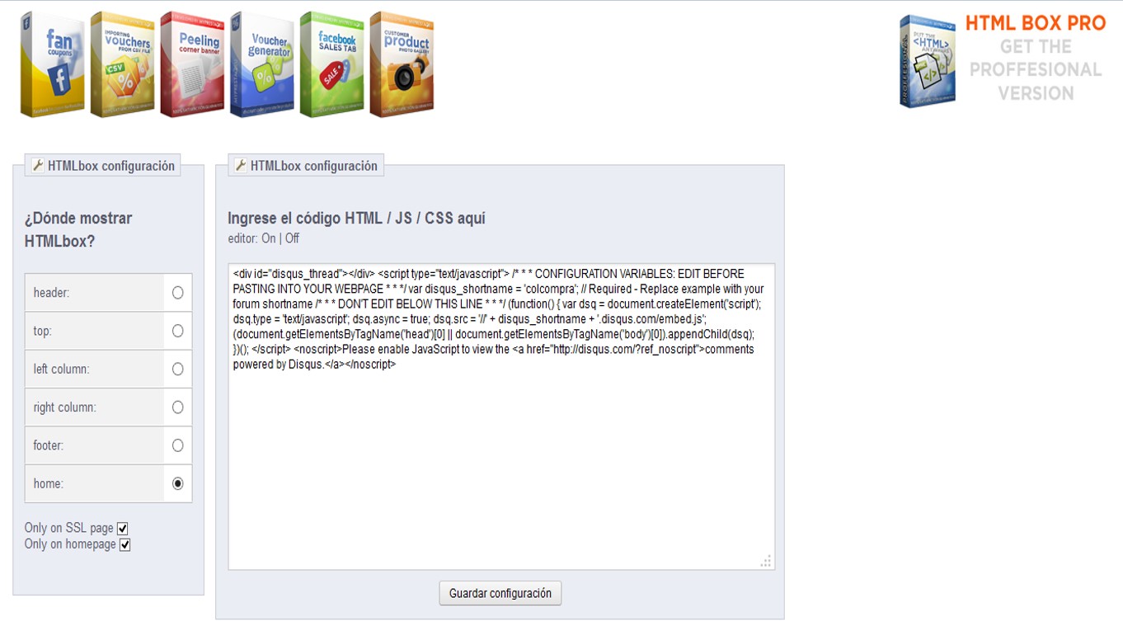Toggle the Only on SSL page checkbox
Image resolution: width=1123 pixels, height=631 pixels.
(122, 529)
